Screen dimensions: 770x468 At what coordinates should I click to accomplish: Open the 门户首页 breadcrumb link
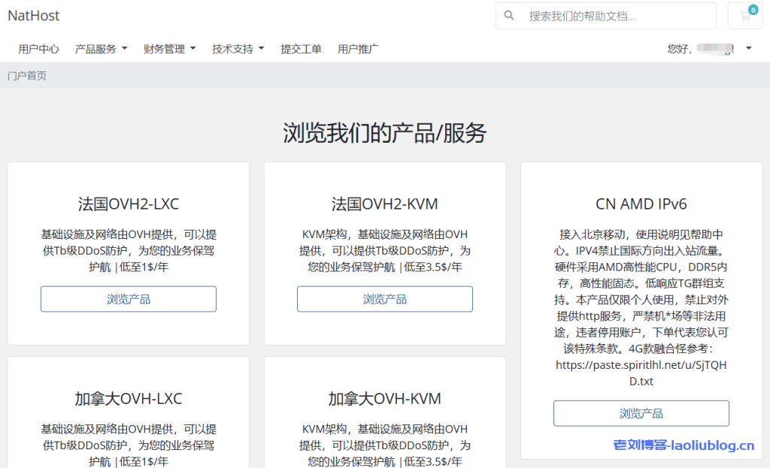pos(26,75)
